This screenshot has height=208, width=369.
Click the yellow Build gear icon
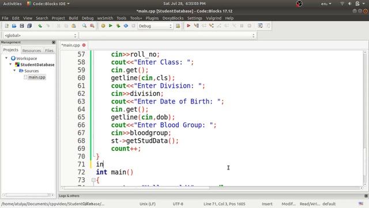point(103,26)
